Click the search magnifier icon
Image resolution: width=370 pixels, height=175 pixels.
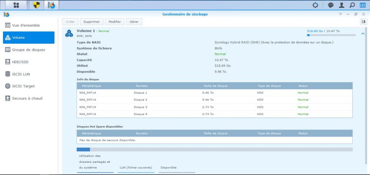(x=352, y=5)
